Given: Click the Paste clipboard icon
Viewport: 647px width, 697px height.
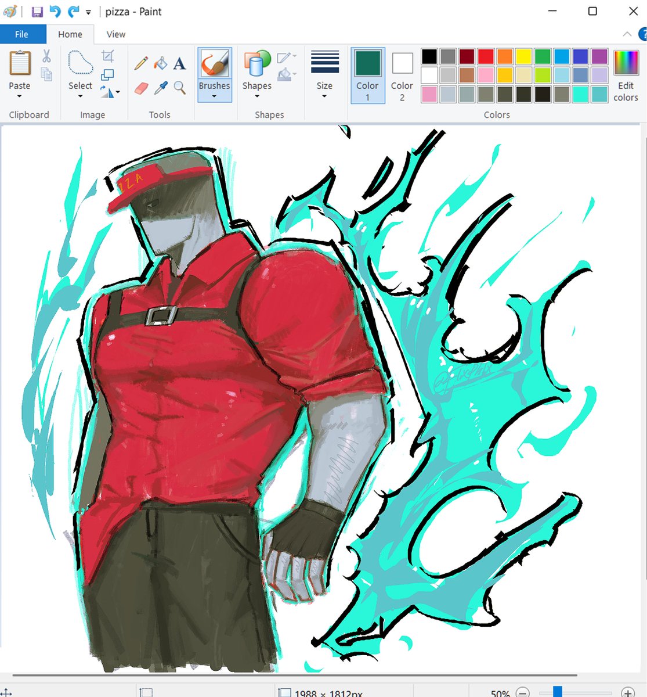Looking at the screenshot, I should point(20,63).
